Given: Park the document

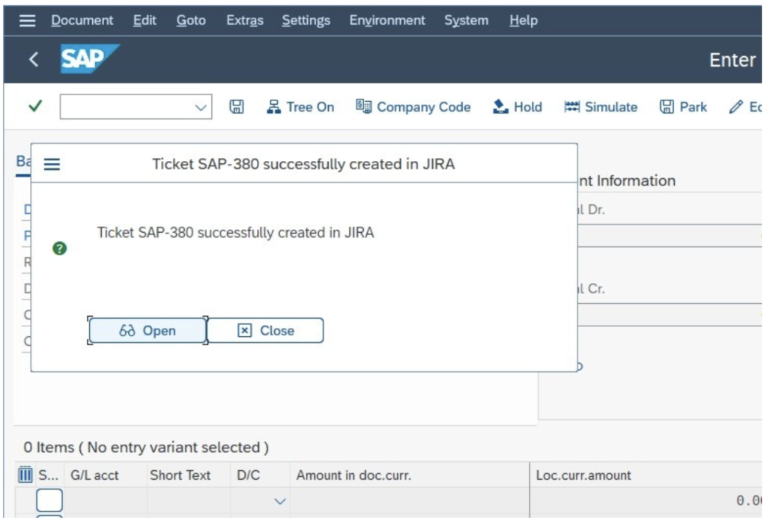Looking at the screenshot, I should 683,107.
